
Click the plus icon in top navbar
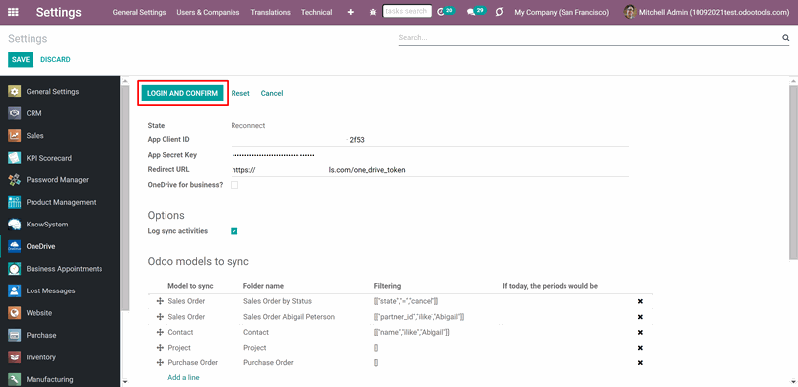(350, 12)
